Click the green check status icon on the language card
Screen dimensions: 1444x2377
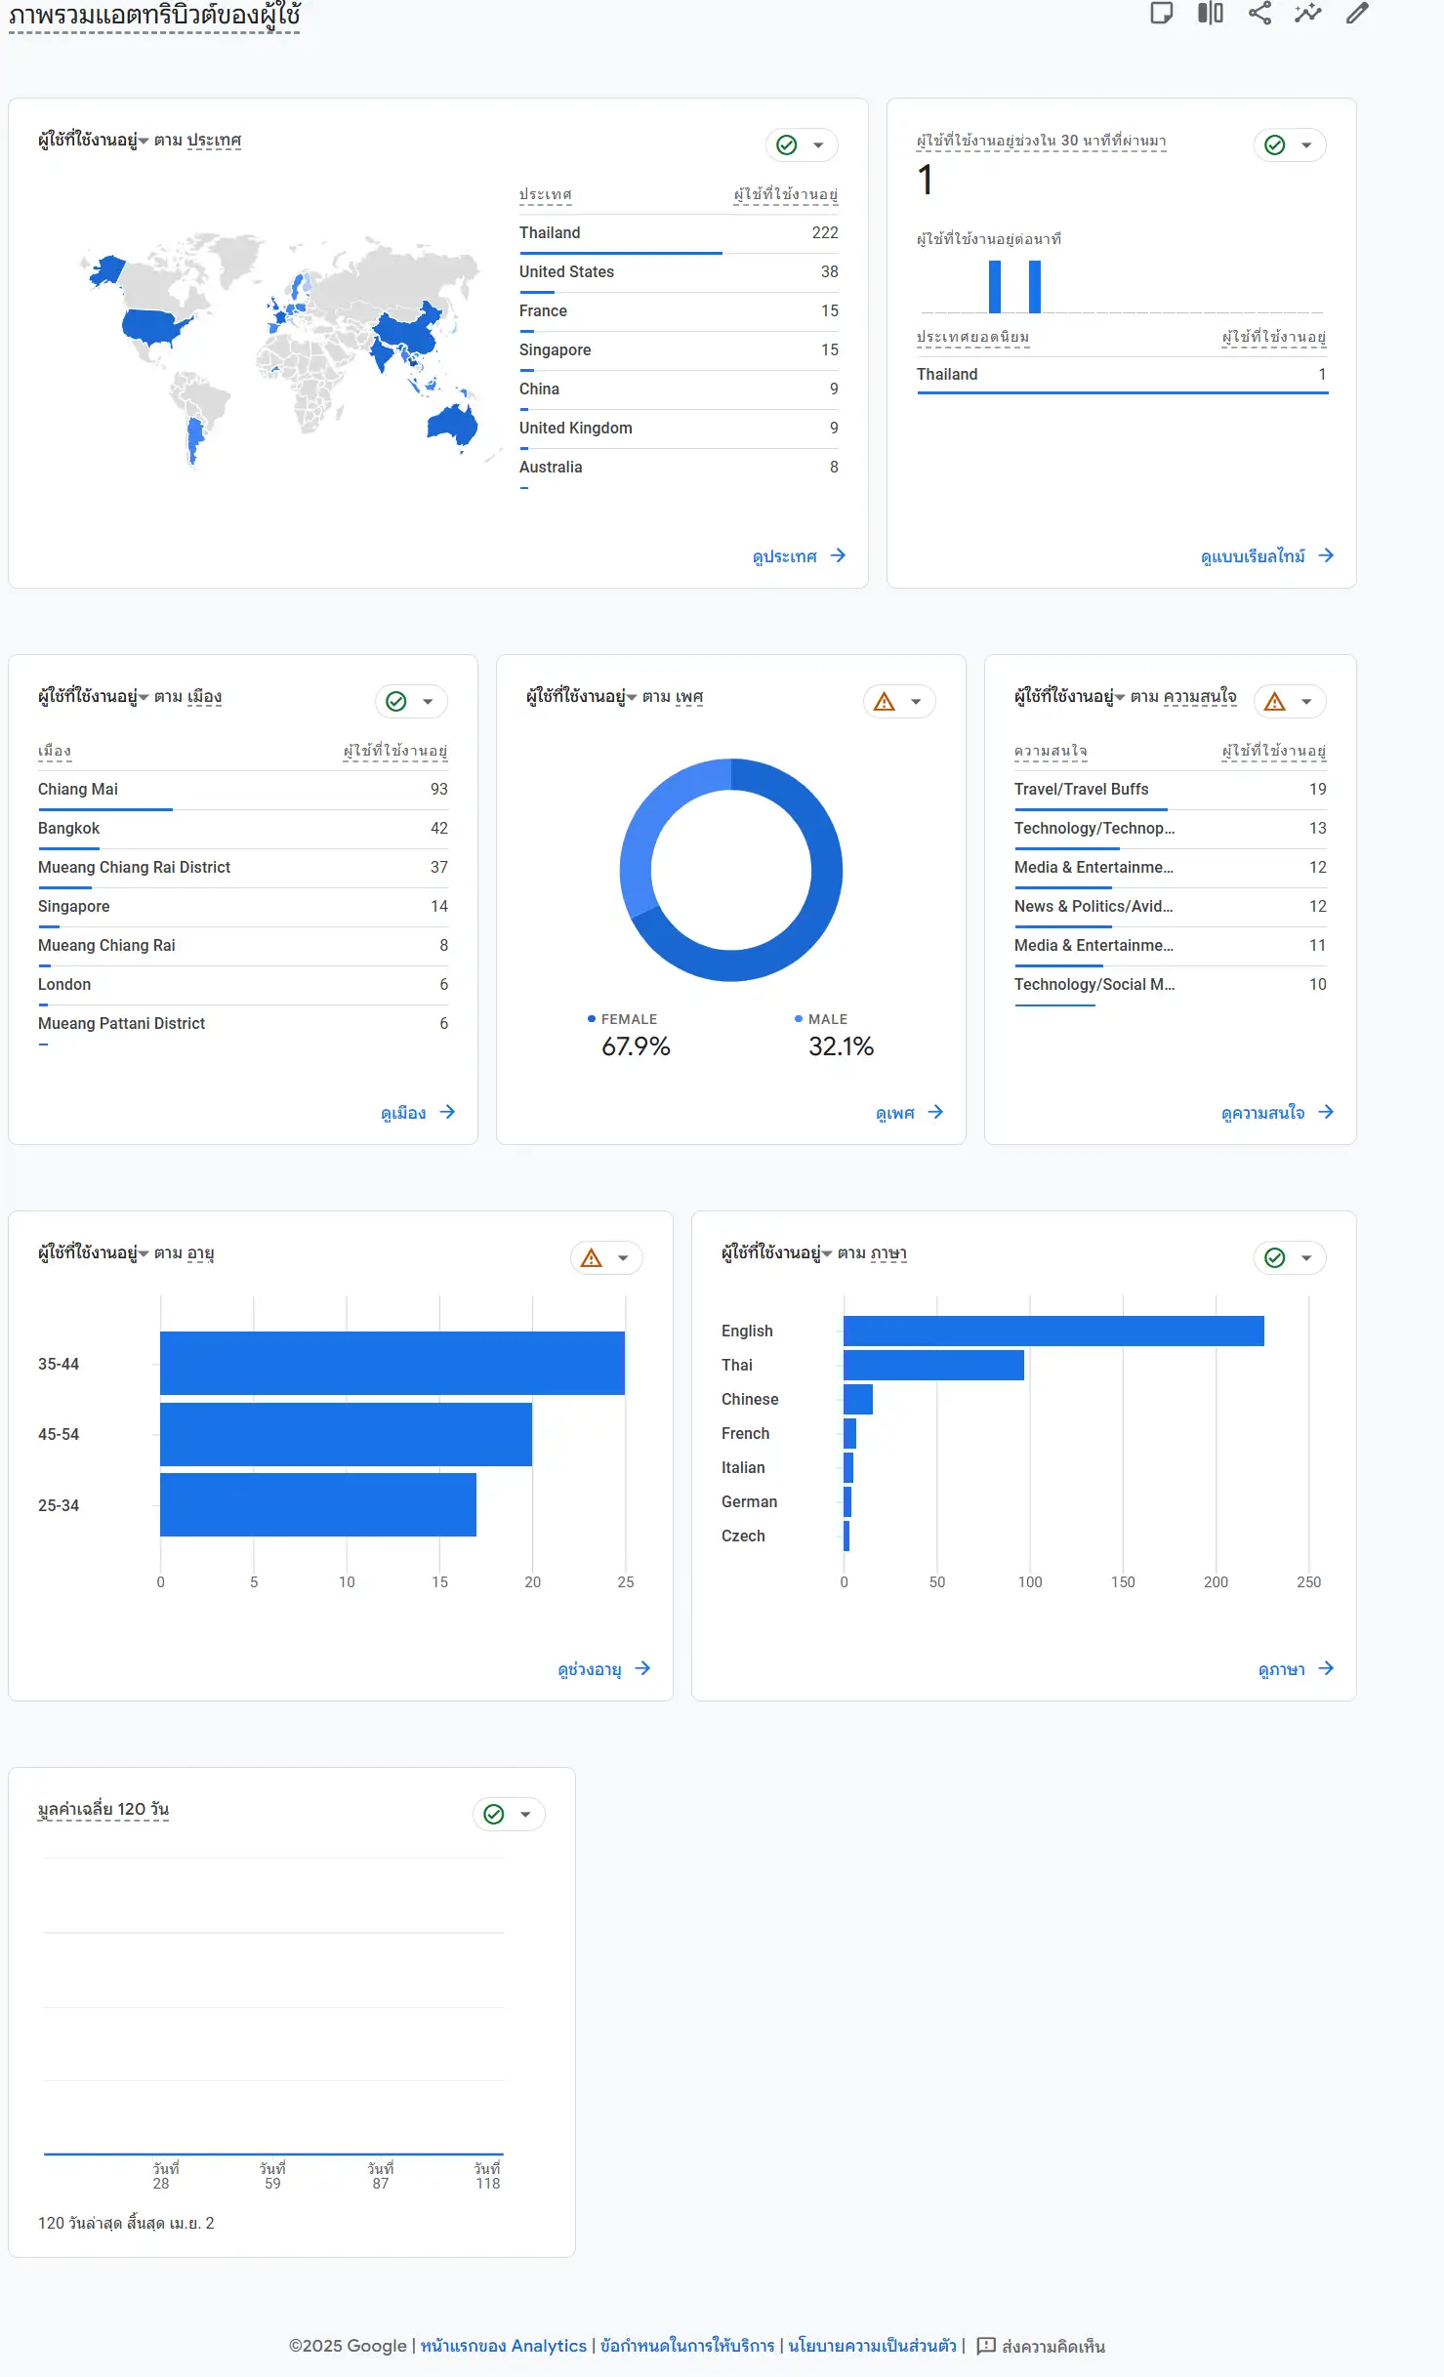1275,1258
